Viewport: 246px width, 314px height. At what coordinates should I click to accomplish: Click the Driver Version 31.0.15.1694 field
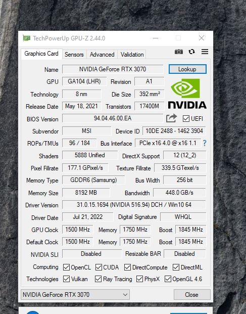tap(134, 205)
